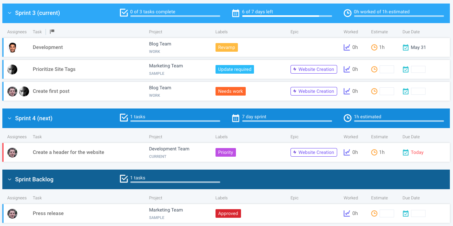Screen dimensions: 453x226
Task: Click estimate field for Press release
Action: pyautogui.click(x=387, y=213)
